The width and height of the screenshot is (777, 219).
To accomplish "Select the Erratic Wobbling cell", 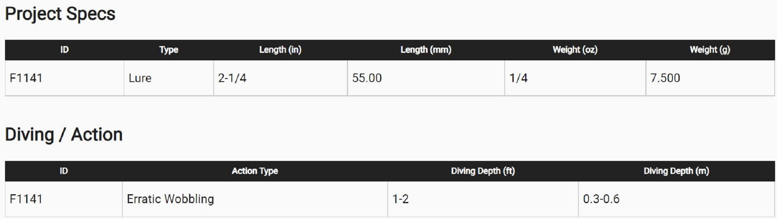I will coord(170,199).
